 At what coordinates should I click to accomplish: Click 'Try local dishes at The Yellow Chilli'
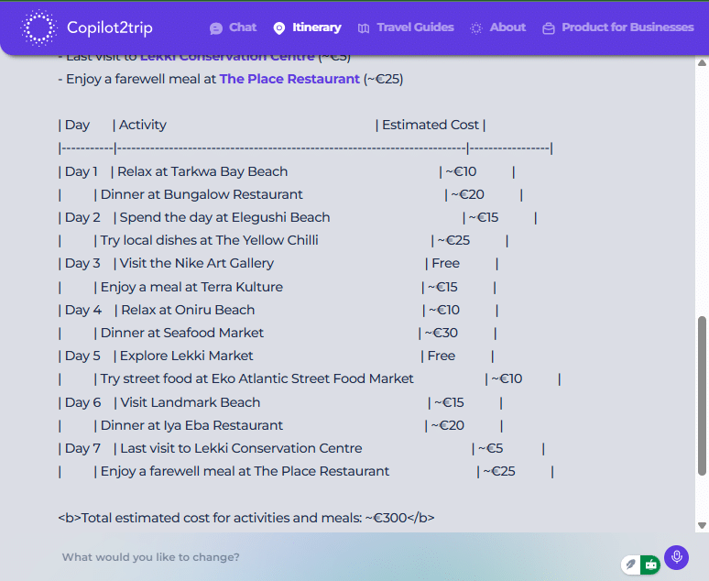pos(210,240)
